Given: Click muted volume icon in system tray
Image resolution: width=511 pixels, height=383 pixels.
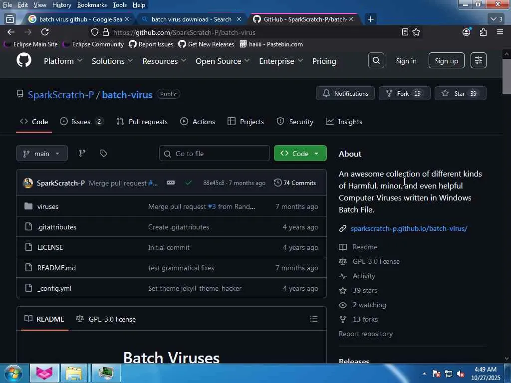Looking at the screenshot, I should 461,374.
